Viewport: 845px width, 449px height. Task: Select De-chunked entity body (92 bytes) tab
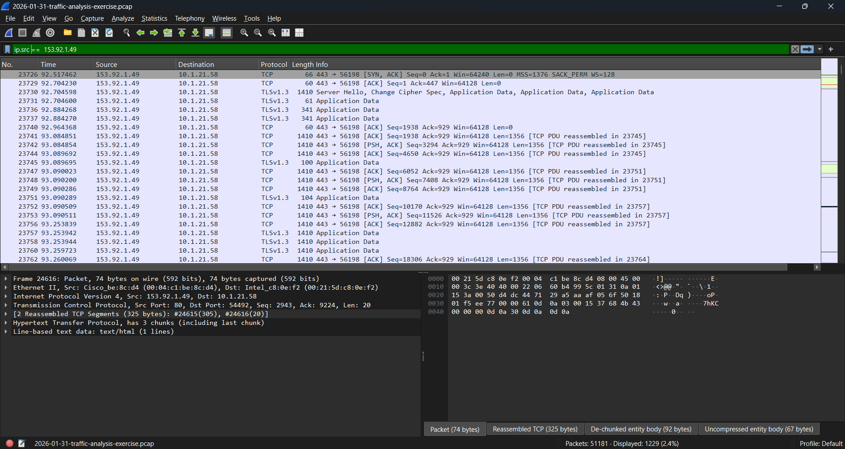(641, 429)
